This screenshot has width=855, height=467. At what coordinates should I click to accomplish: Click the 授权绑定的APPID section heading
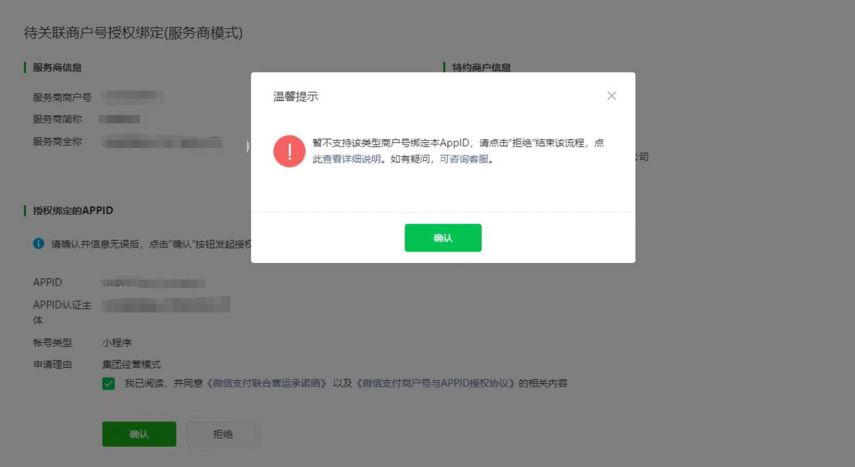[x=73, y=210]
